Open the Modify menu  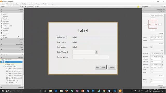coord(24,4)
